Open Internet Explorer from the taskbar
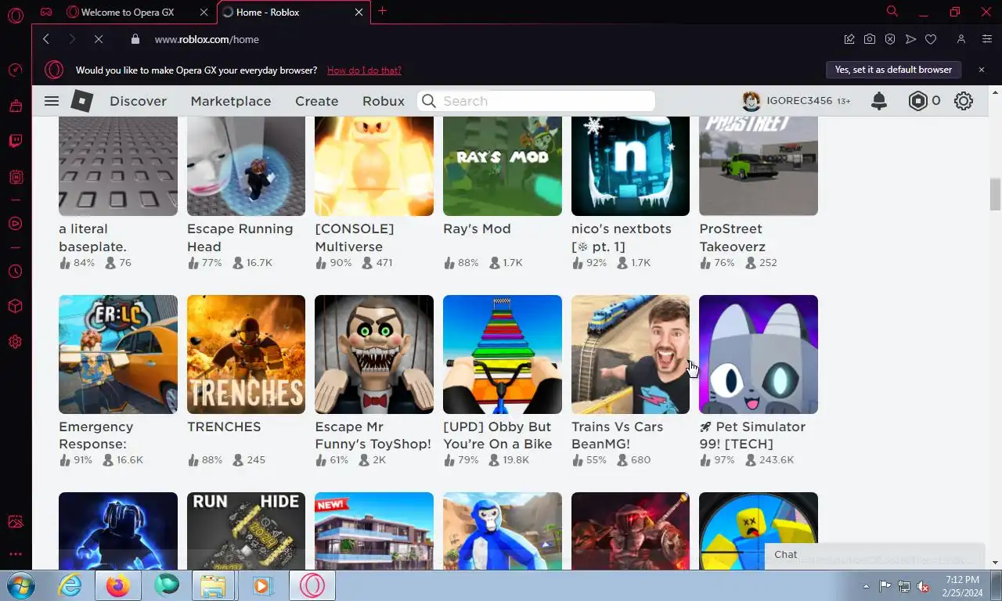Viewport: 1002px width, 601px height. [70, 585]
